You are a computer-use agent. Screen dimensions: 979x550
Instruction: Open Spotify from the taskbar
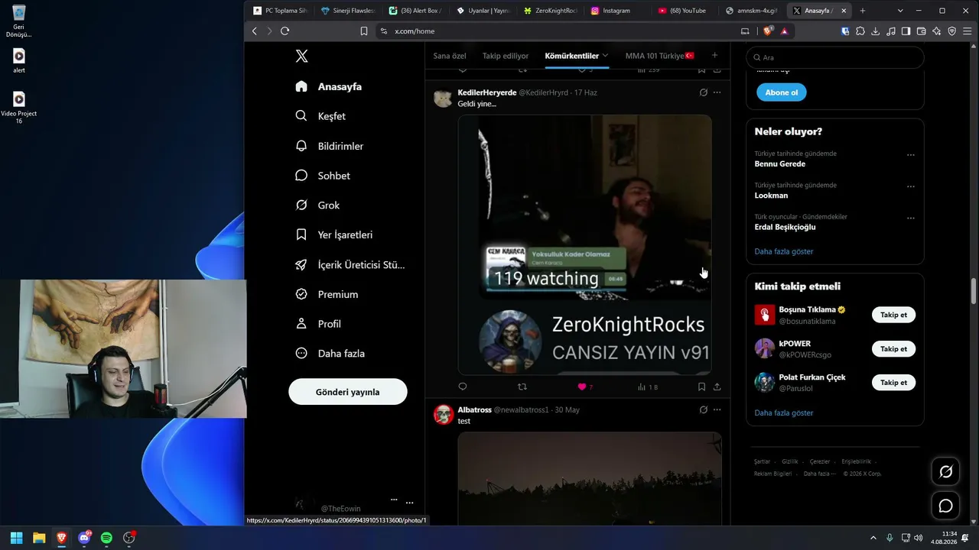(106, 538)
